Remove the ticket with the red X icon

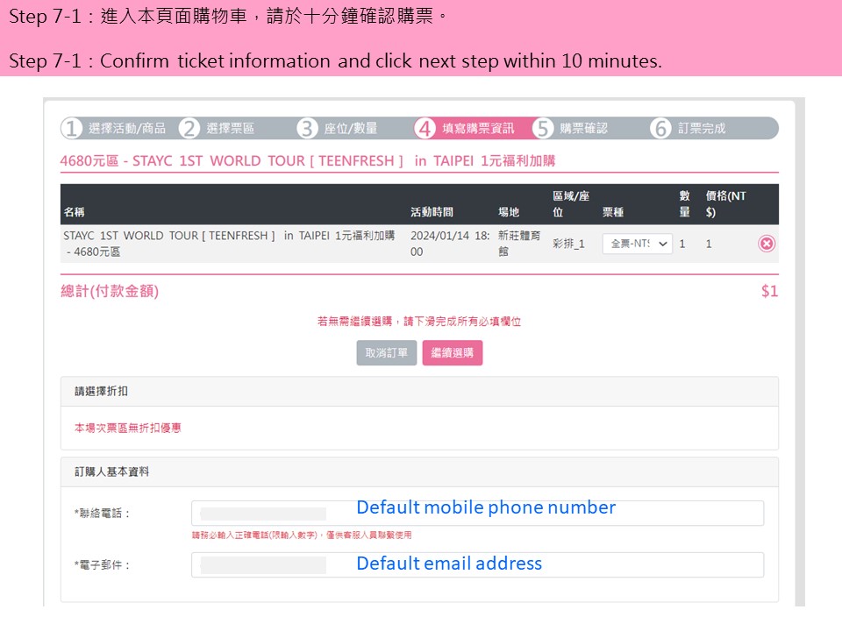pos(767,244)
